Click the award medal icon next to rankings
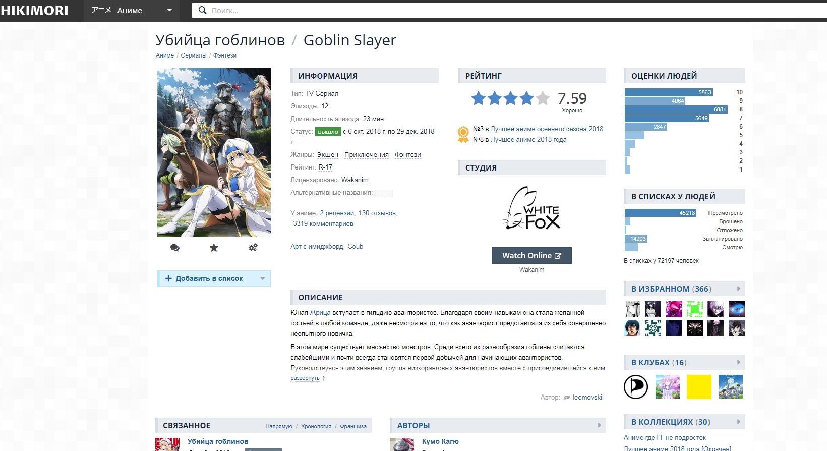 point(463,134)
